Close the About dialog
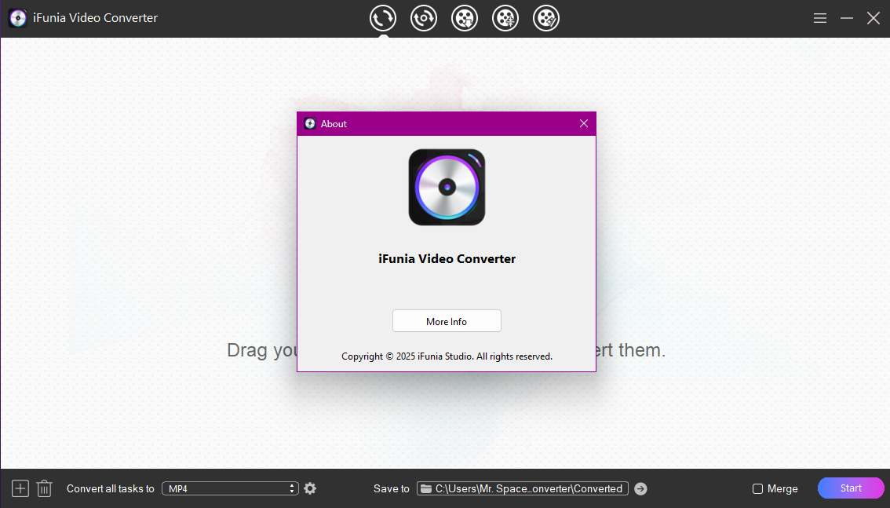The height and width of the screenshot is (508, 890). tap(583, 124)
